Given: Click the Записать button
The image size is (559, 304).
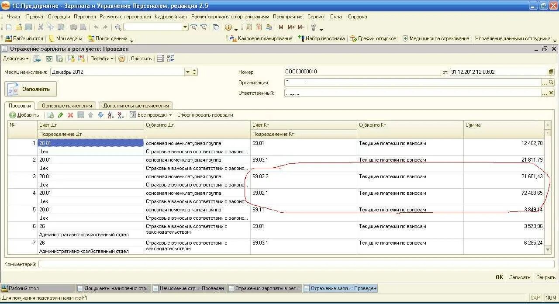Looking at the screenshot, I should coord(520,277).
